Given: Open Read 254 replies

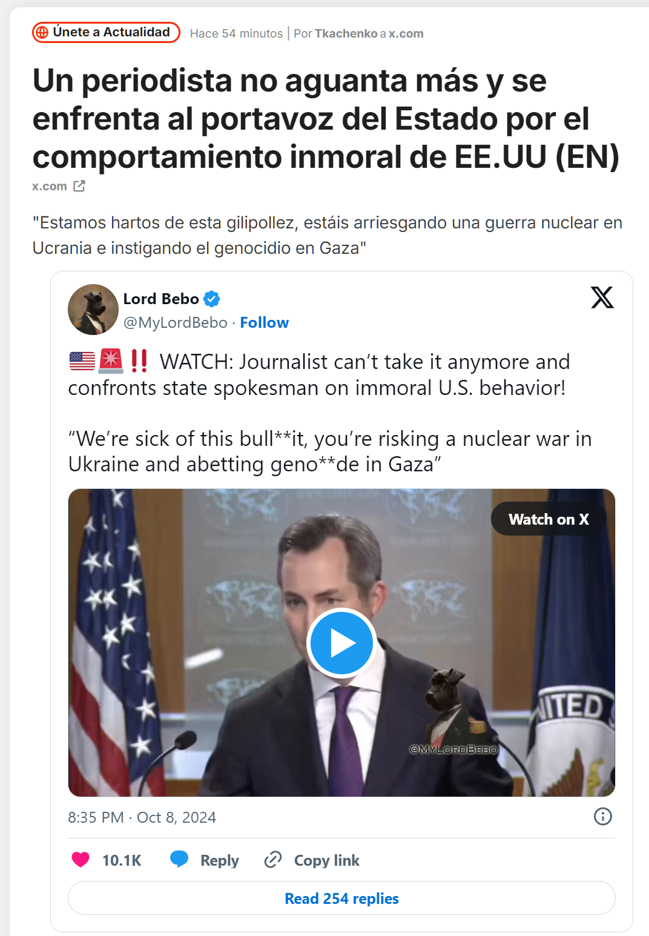Looking at the screenshot, I should 341,898.
